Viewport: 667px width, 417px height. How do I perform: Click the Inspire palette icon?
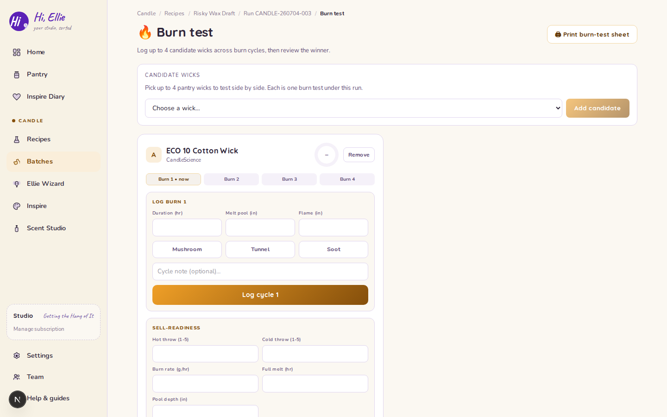[x=17, y=206]
